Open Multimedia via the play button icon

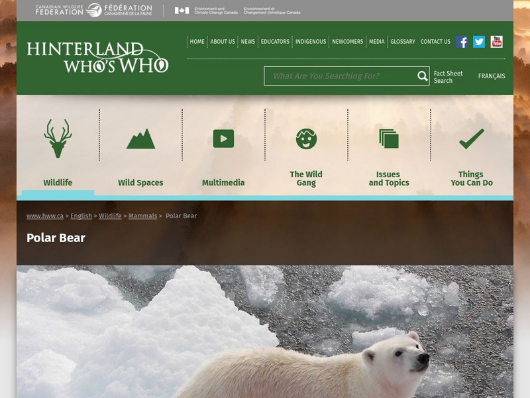[224, 138]
